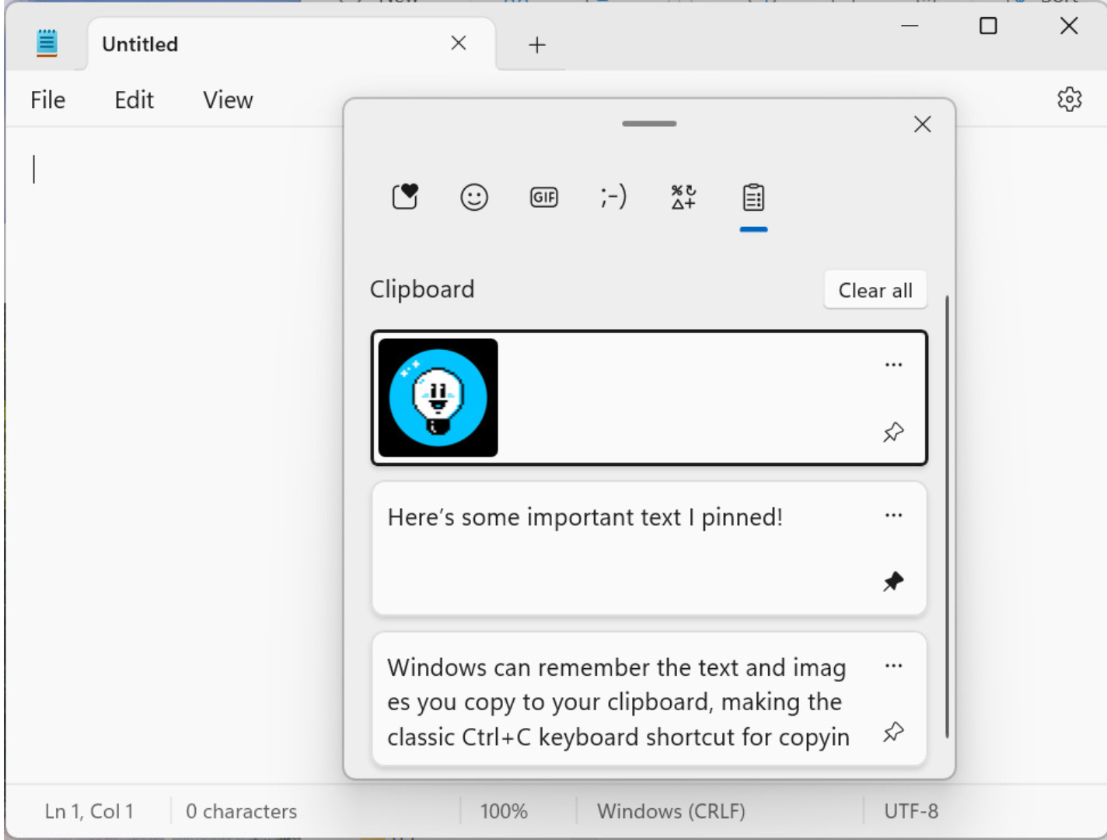Select the symbols category
1107x840 pixels.
(x=682, y=197)
